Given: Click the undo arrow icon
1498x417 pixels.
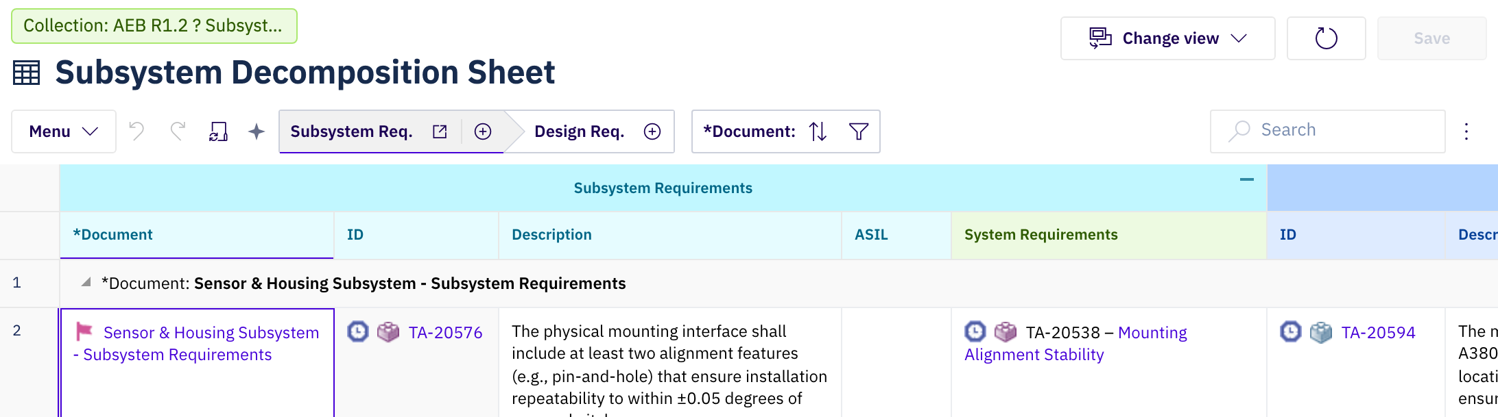Looking at the screenshot, I should (x=136, y=131).
